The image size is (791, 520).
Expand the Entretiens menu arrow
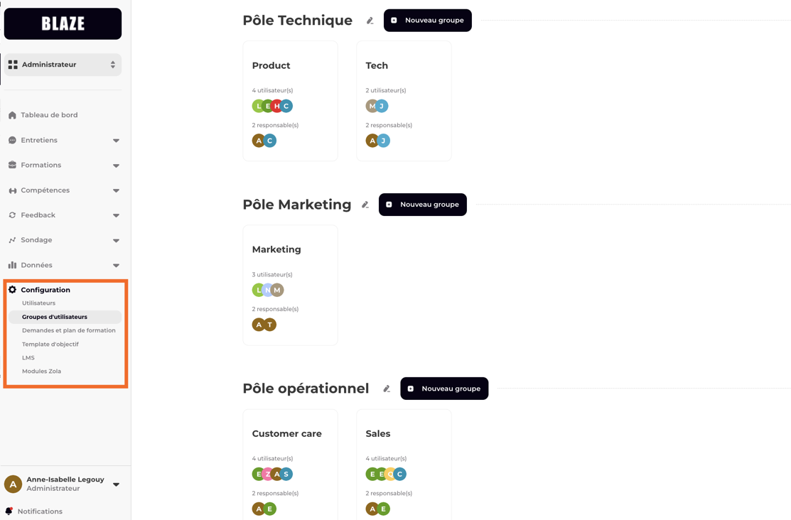pyautogui.click(x=116, y=141)
